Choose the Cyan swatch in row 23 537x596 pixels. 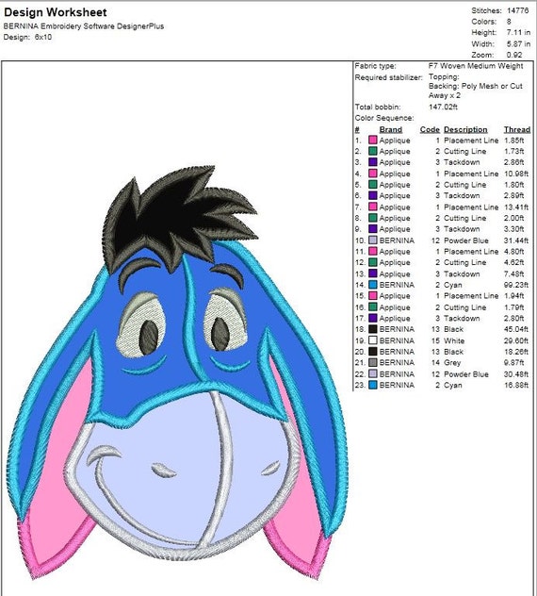(373, 386)
